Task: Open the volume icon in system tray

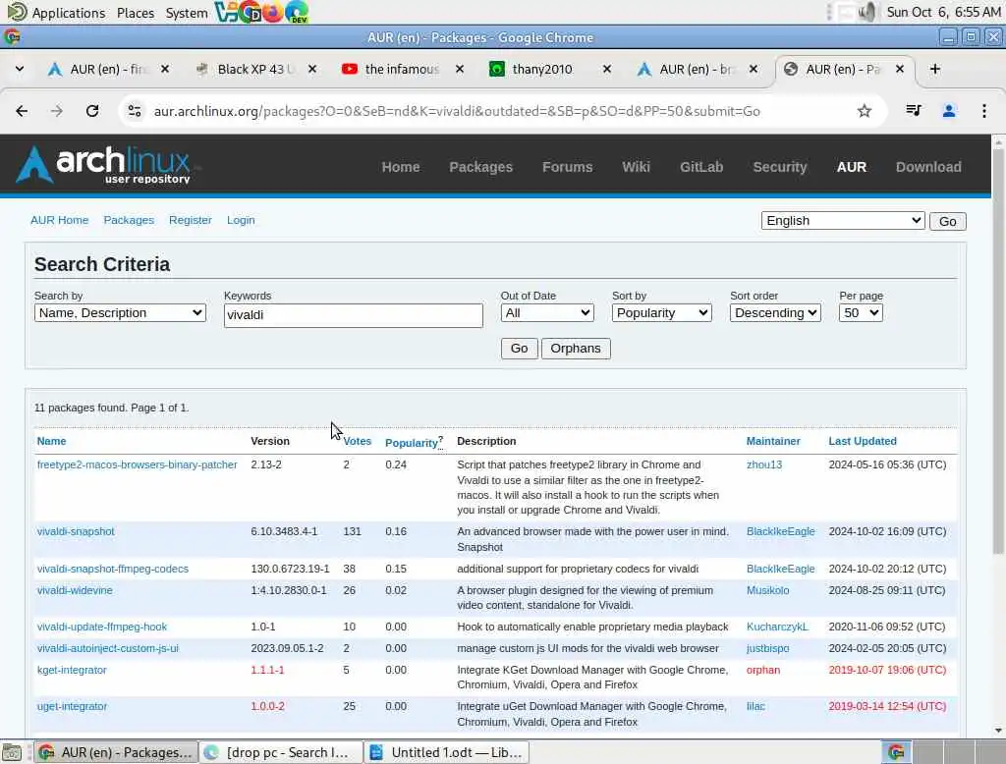Action: (x=868, y=12)
